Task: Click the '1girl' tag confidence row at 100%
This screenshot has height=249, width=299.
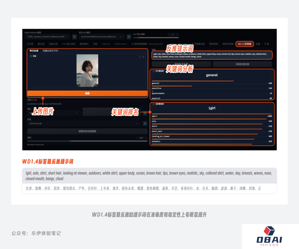Action: (x=212, y=115)
